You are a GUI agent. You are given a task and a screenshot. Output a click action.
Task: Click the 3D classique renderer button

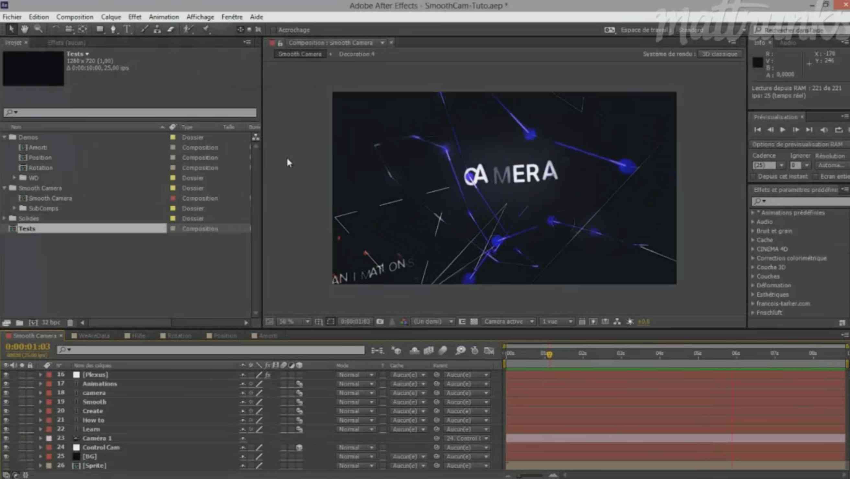719,54
